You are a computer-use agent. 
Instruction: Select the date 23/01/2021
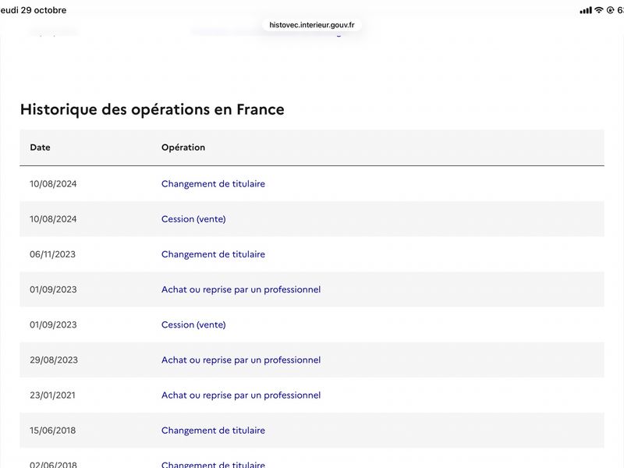[x=52, y=395]
